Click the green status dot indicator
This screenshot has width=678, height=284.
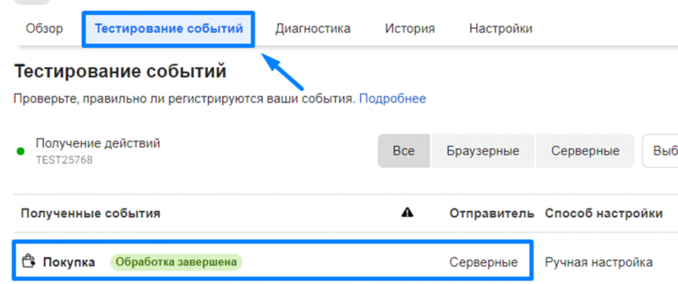[x=20, y=151]
